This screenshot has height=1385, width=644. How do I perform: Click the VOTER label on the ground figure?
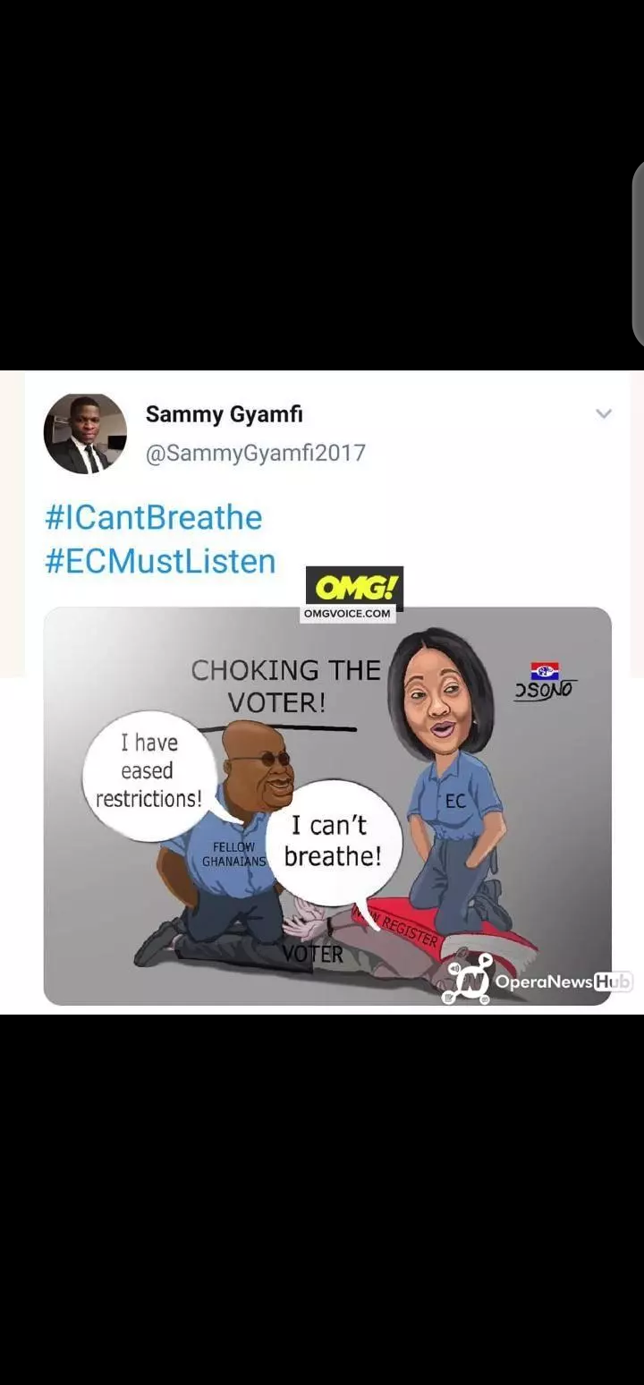(x=312, y=955)
